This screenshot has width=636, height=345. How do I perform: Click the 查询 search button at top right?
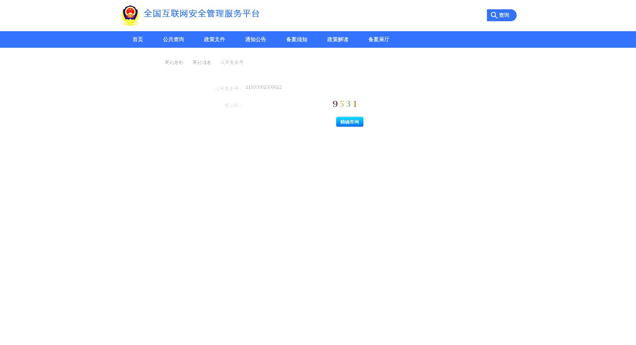[x=502, y=15]
